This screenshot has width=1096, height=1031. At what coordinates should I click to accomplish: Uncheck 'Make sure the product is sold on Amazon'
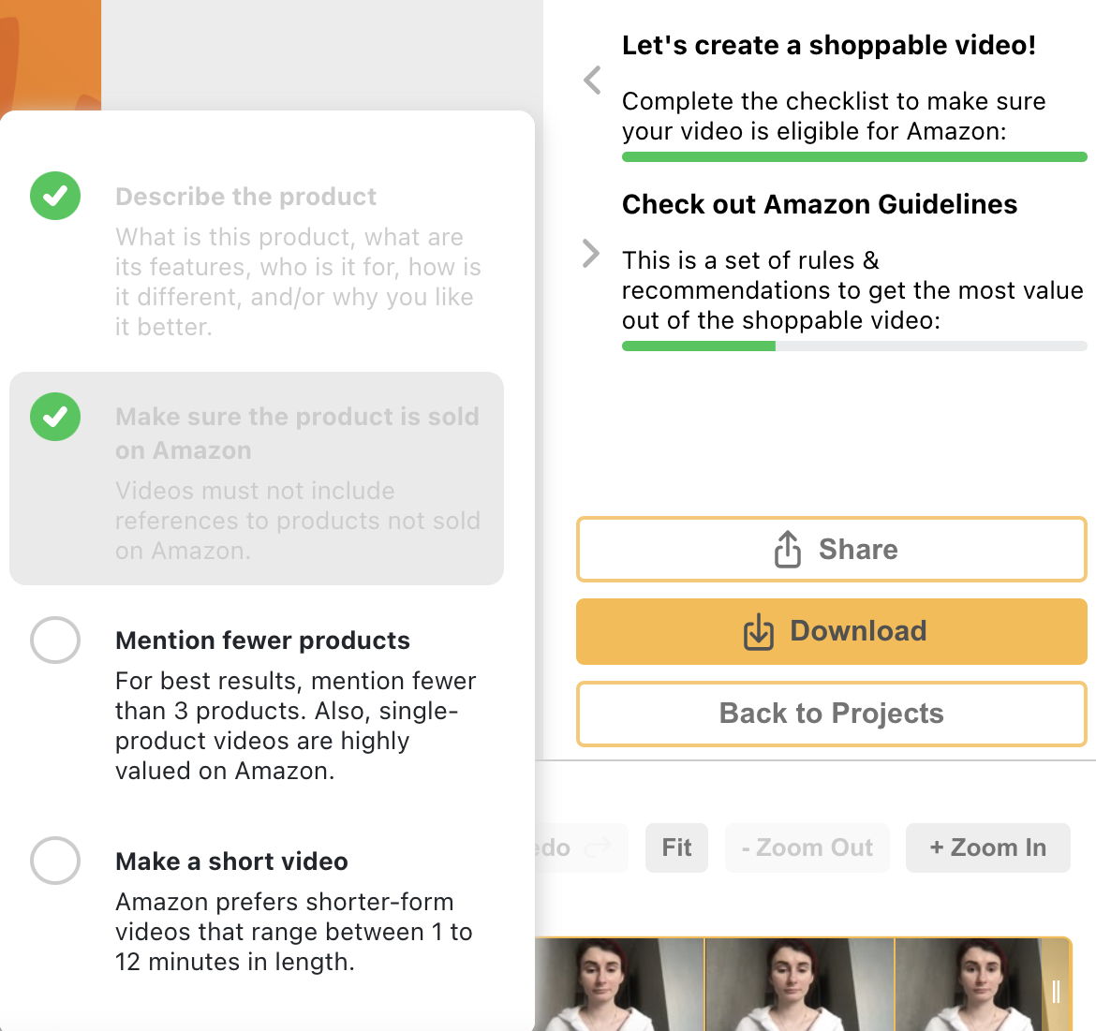coord(55,417)
